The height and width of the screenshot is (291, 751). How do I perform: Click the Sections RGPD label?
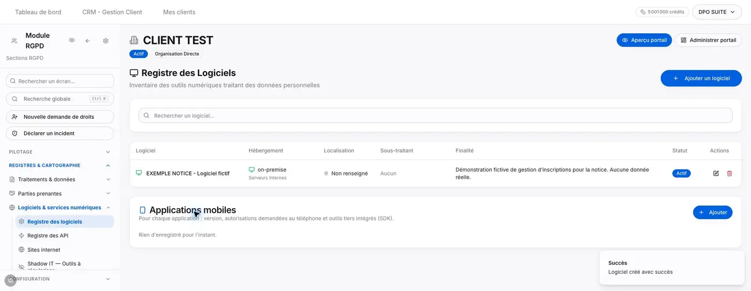(x=25, y=58)
